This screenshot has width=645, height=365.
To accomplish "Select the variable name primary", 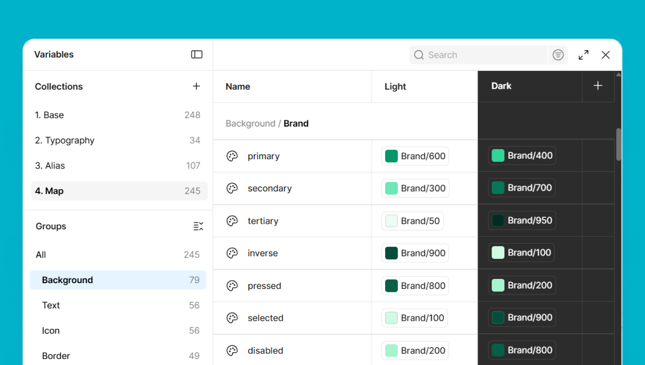I will (264, 156).
